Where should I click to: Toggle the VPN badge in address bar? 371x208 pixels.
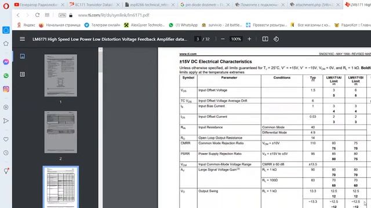[62, 15]
